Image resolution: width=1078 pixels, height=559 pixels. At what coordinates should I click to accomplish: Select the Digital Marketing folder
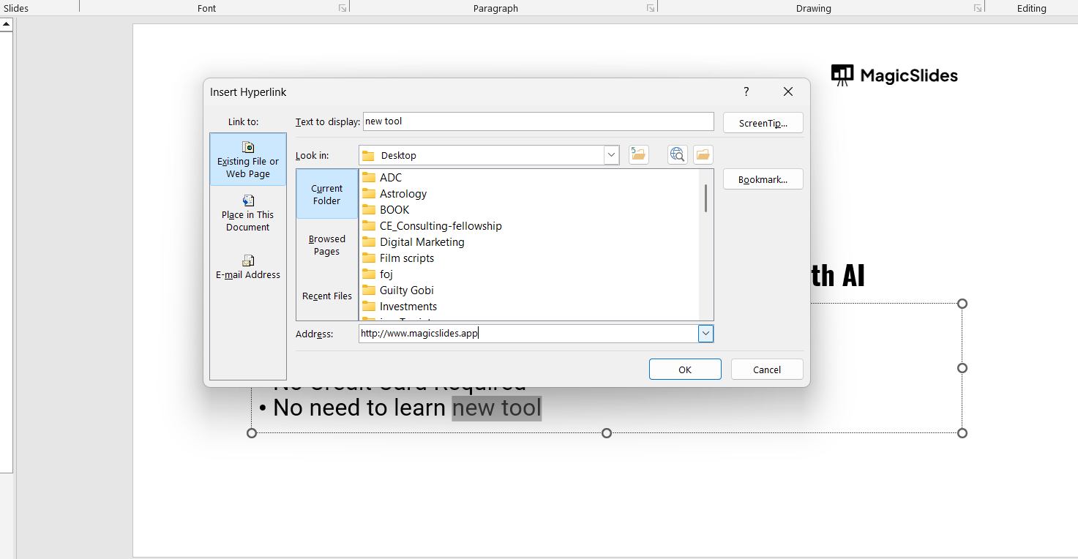413,242
